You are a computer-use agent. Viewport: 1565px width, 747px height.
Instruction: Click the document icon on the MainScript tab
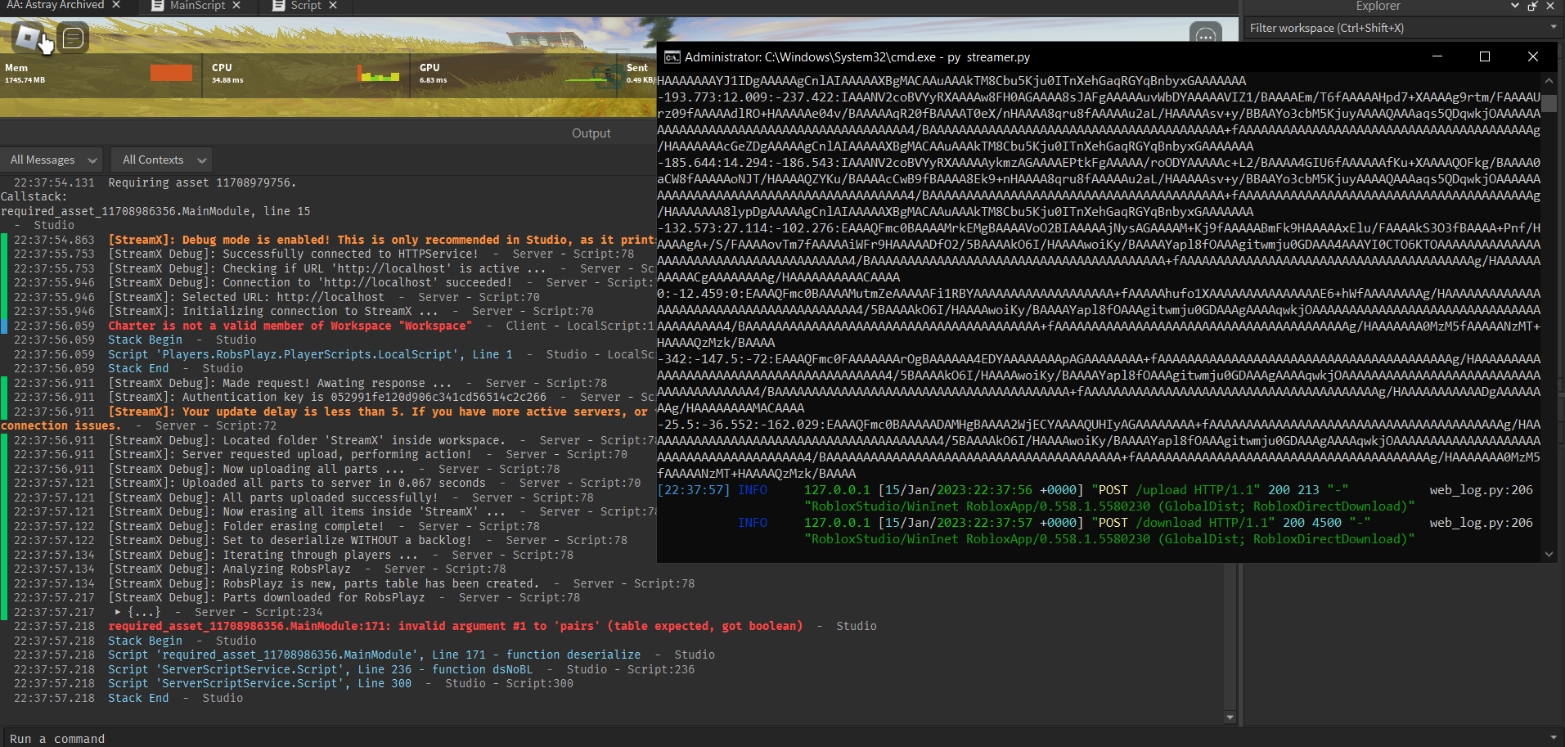157,7
